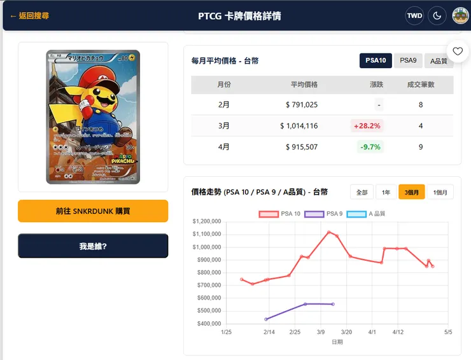
Task: Show 3個月 price trend range
Action: click(x=412, y=192)
